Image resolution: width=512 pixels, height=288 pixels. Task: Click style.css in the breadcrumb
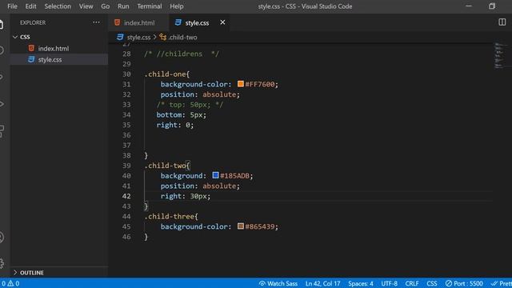pyautogui.click(x=138, y=38)
